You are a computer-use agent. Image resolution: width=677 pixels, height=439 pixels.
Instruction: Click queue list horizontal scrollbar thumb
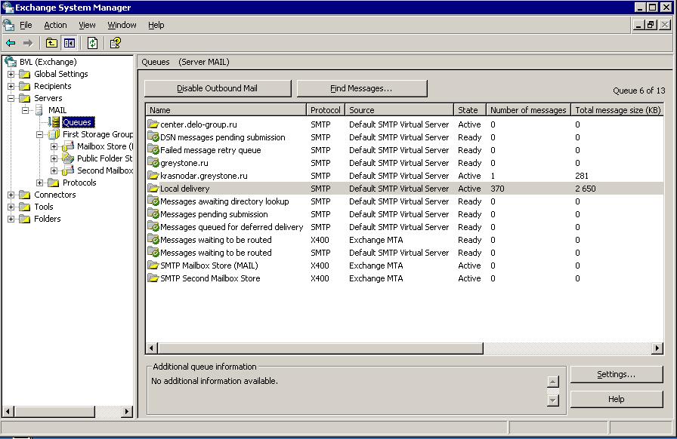click(x=320, y=348)
